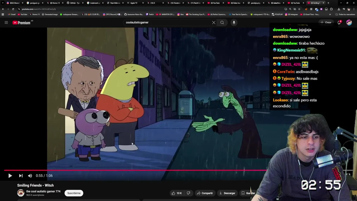The width and height of the screenshot is (357, 201).
Task: Save the video with Guardar
Action: pos(248,193)
